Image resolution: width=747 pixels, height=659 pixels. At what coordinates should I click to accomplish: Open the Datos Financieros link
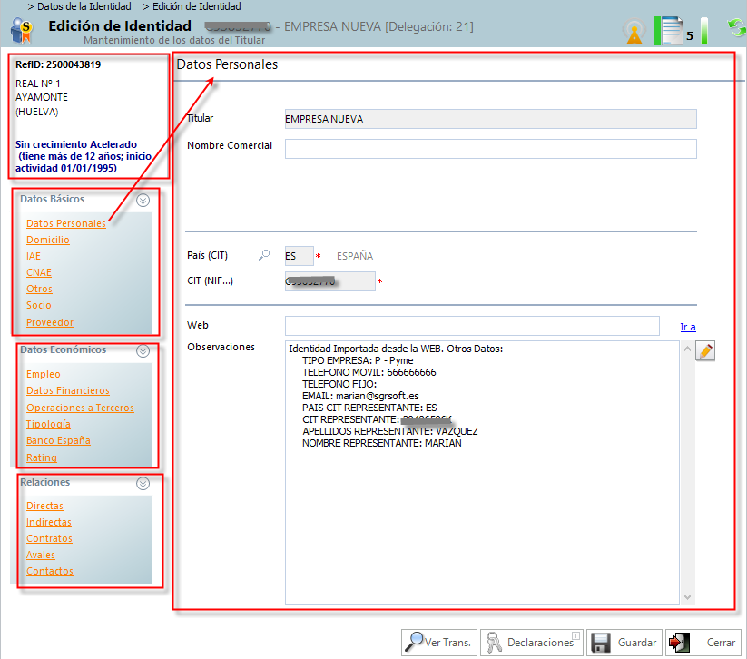click(x=68, y=390)
